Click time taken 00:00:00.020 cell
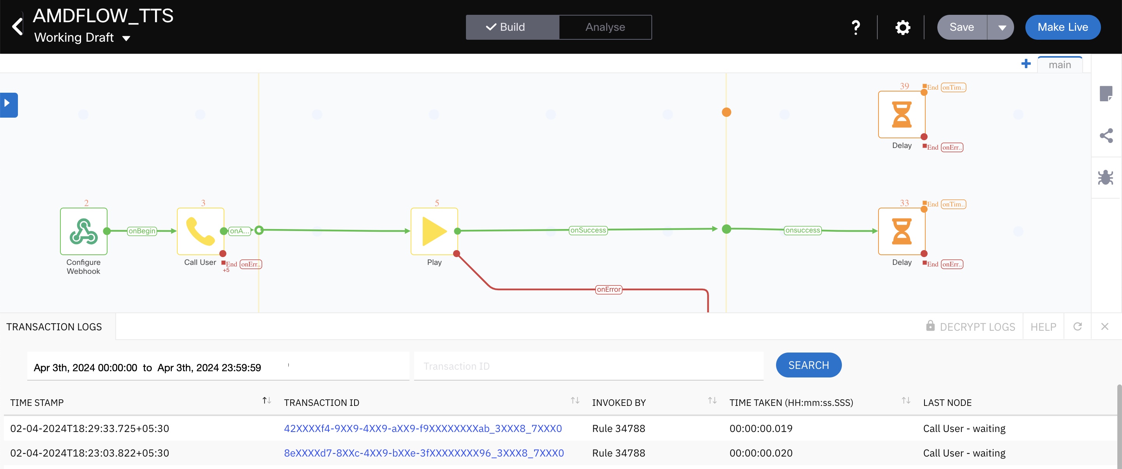This screenshot has height=469, width=1122. [761, 453]
